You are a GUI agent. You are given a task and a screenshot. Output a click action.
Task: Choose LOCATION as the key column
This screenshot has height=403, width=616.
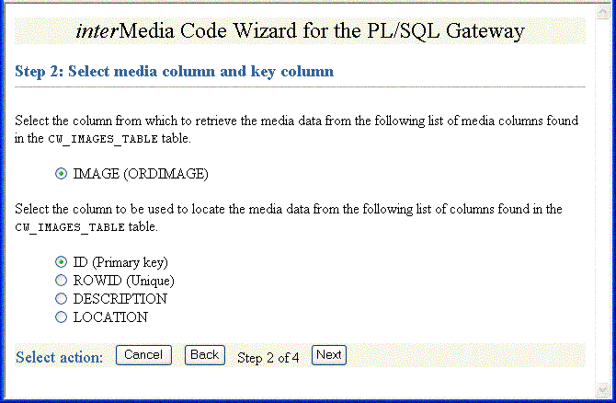click(x=62, y=317)
